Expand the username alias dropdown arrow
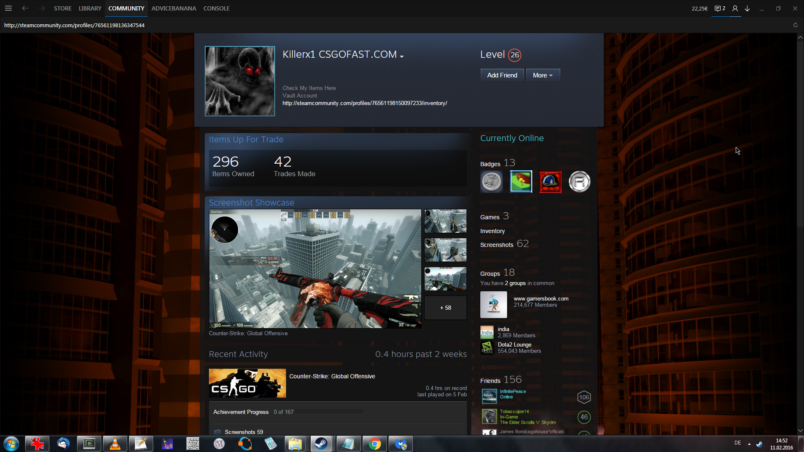The width and height of the screenshot is (804, 452). [402, 56]
